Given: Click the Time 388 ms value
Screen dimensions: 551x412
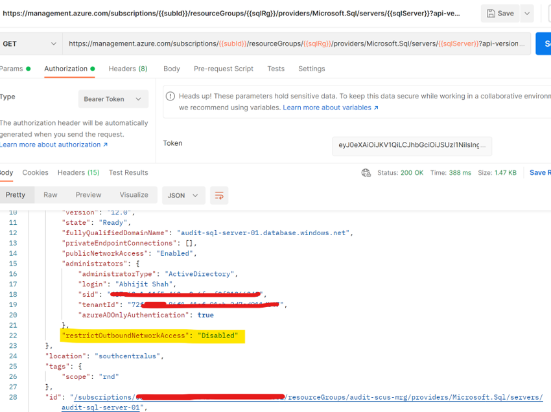Looking at the screenshot, I should 460,172.
